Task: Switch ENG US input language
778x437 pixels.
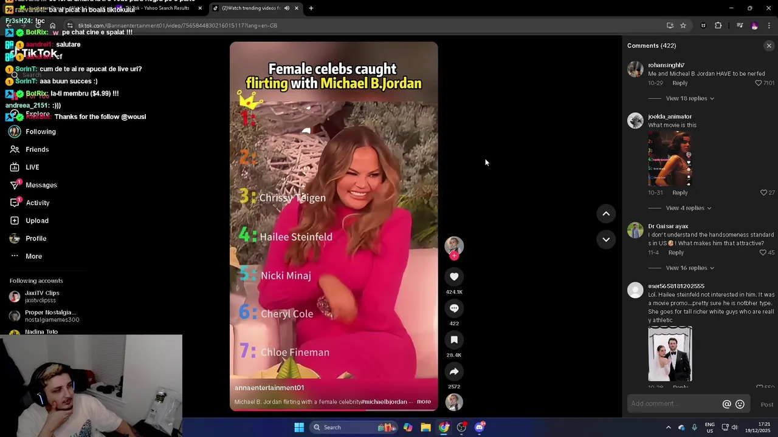Action: coord(710,427)
